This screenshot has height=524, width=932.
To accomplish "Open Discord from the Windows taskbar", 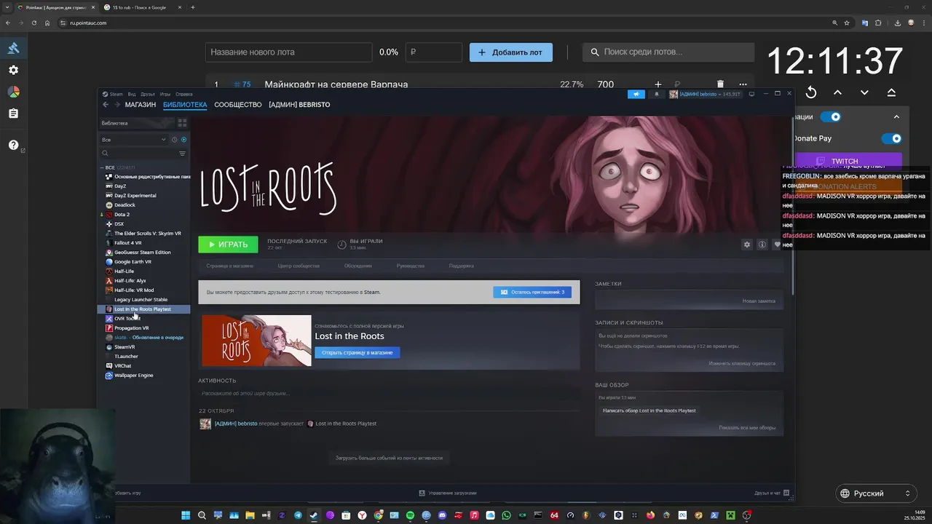I will click(442, 515).
